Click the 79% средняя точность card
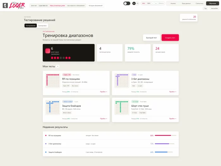221x166 pixels. pos(138,53)
